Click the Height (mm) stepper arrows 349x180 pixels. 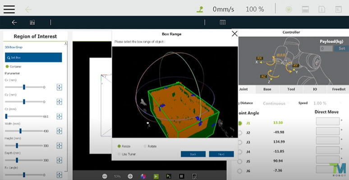pyautogui.click(x=59, y=145)
